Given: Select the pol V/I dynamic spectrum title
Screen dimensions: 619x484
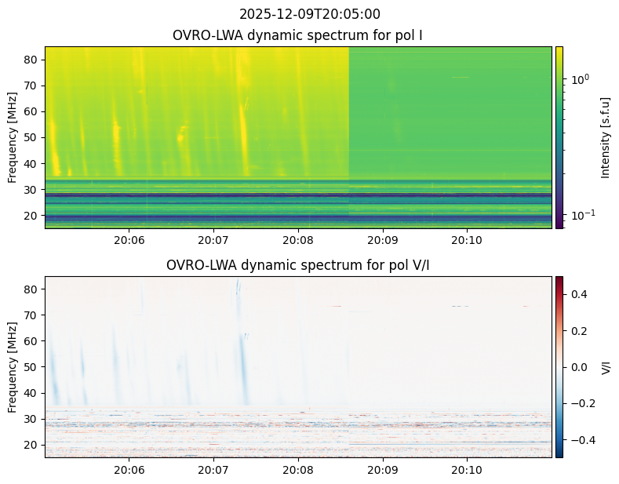Looking at the screenshot, I should coord(298,265).
